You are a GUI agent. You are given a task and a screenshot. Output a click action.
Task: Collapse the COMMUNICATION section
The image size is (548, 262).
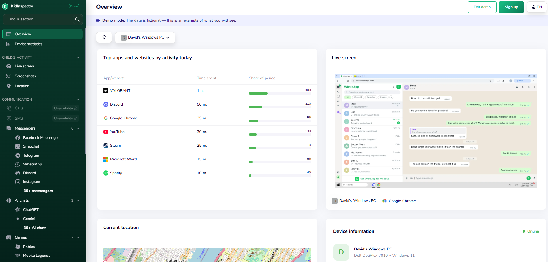pos(78,99)
